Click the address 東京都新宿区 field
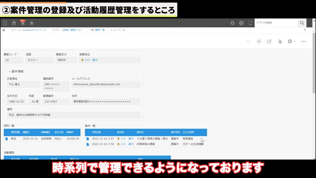This screenshot has width=316, height=178. click(x=106, y=102)
